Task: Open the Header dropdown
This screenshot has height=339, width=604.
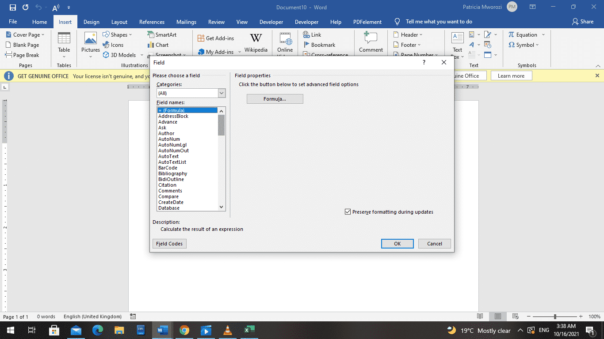Action: 408,35
